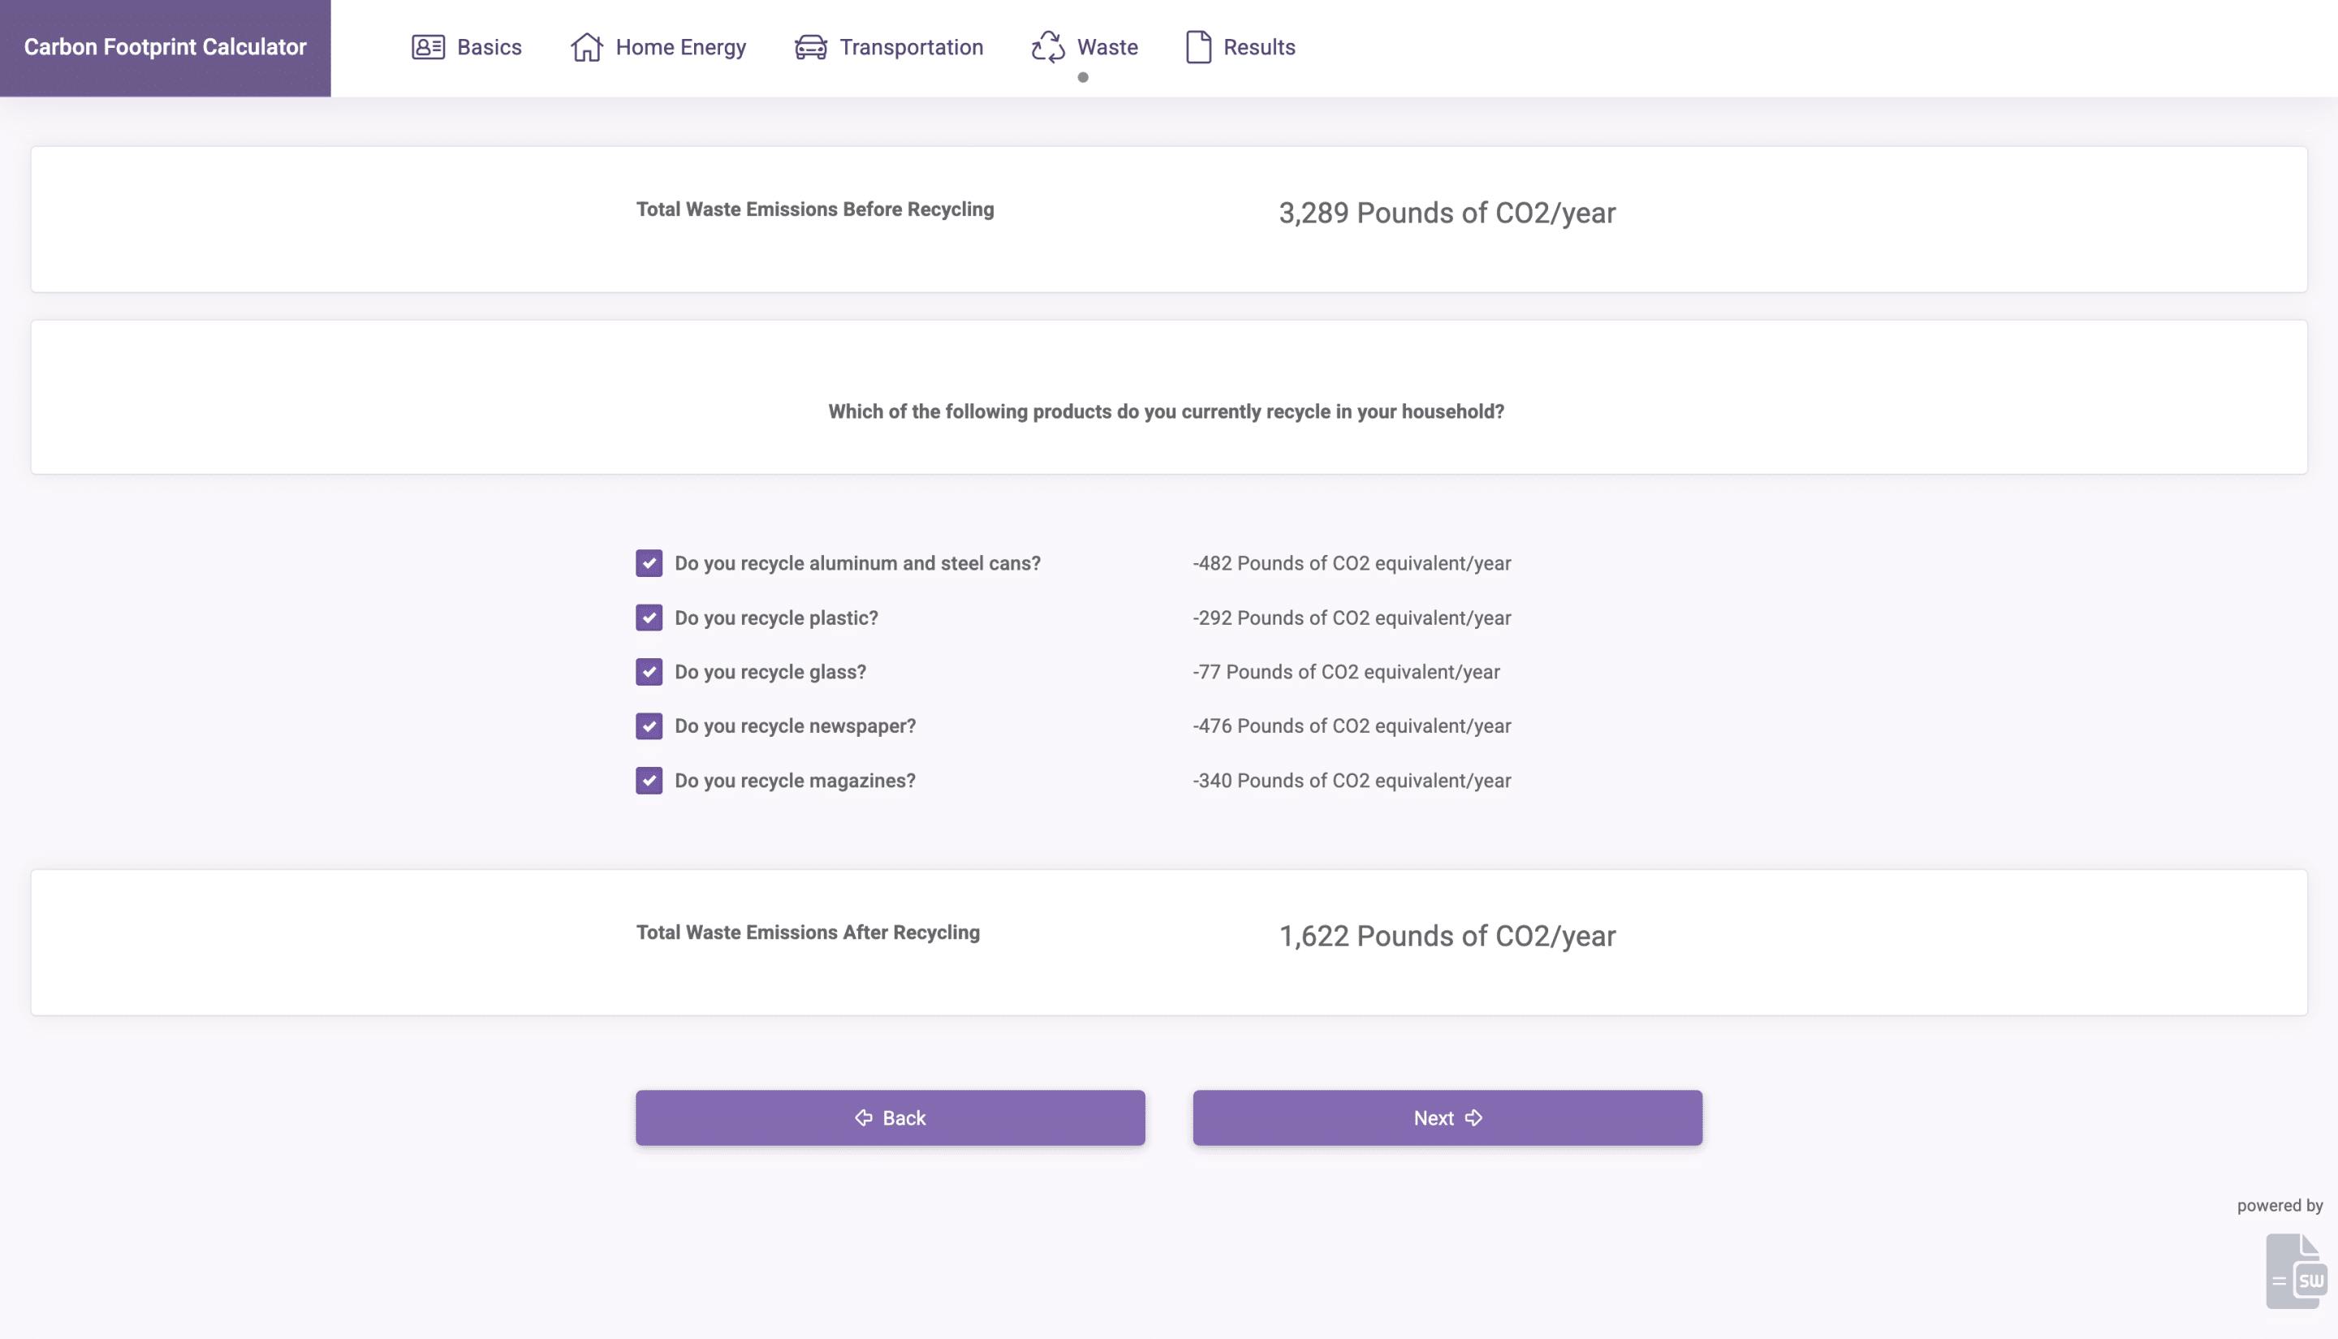Switch to the Transportation tab

(911, 47)
